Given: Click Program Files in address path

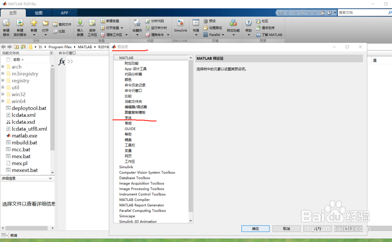Looking at the screenshot, I should (x=60, y=47).
